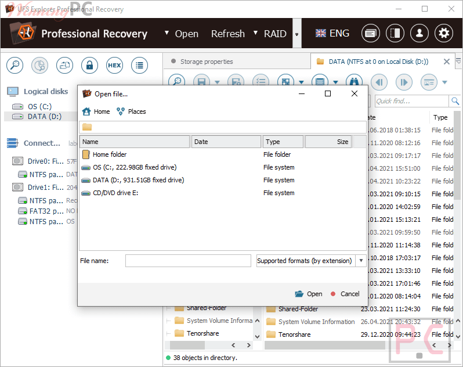
Task: Click Cancel button in dialog
Action: click(345, 294)
